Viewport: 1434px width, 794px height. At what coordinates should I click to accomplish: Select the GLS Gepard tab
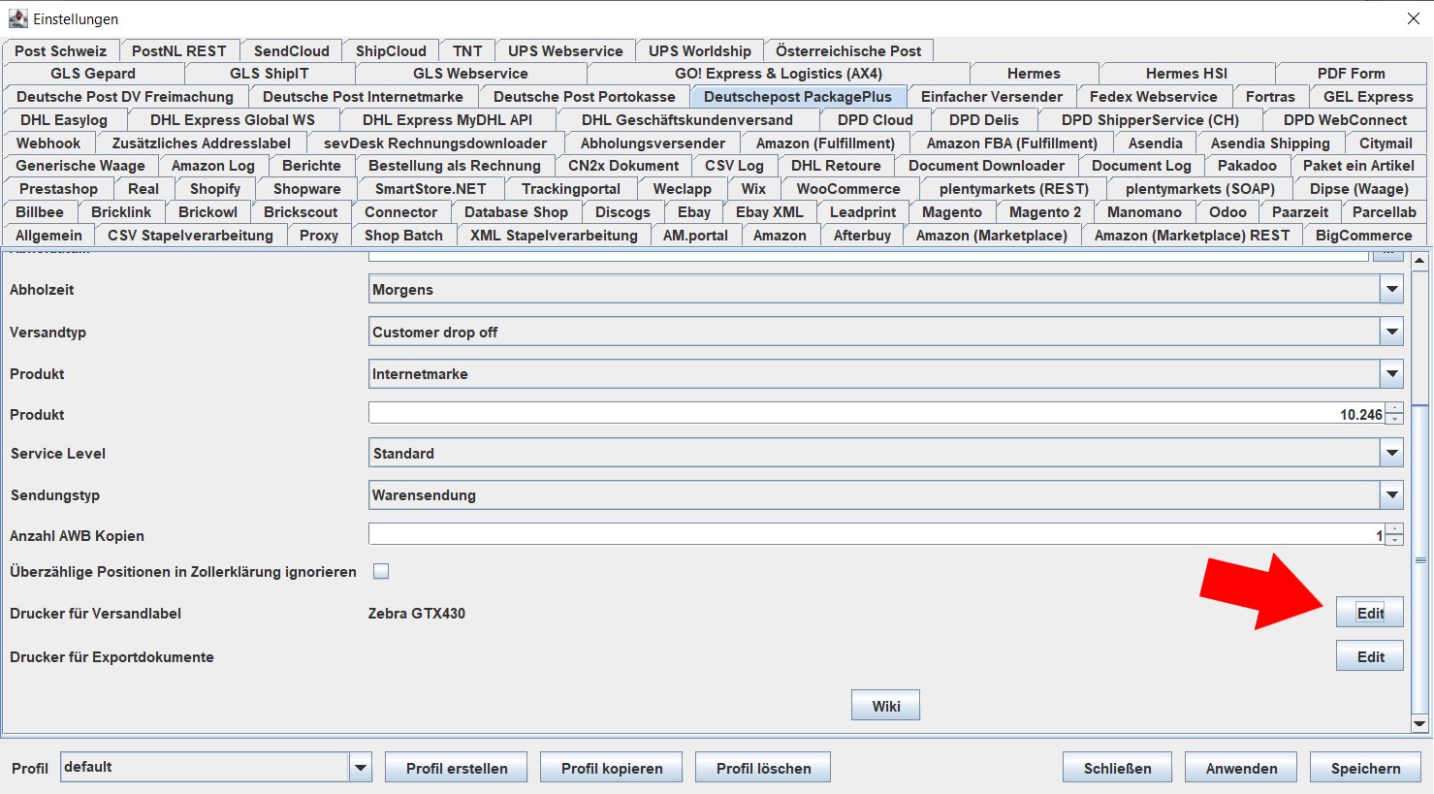93,74
